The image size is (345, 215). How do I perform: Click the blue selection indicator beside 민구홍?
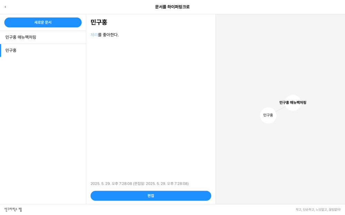(x=0, y=51)
